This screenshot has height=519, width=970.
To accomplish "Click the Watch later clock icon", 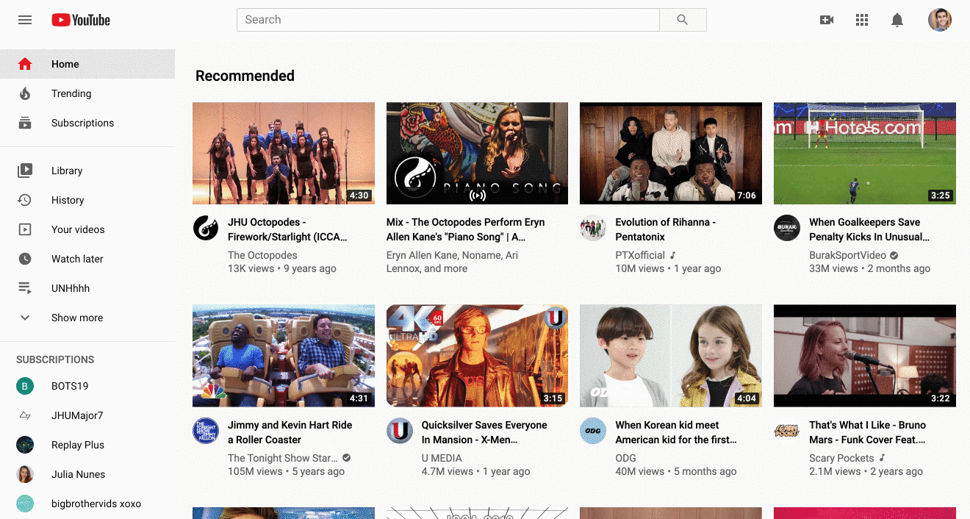I will (25, 259).
